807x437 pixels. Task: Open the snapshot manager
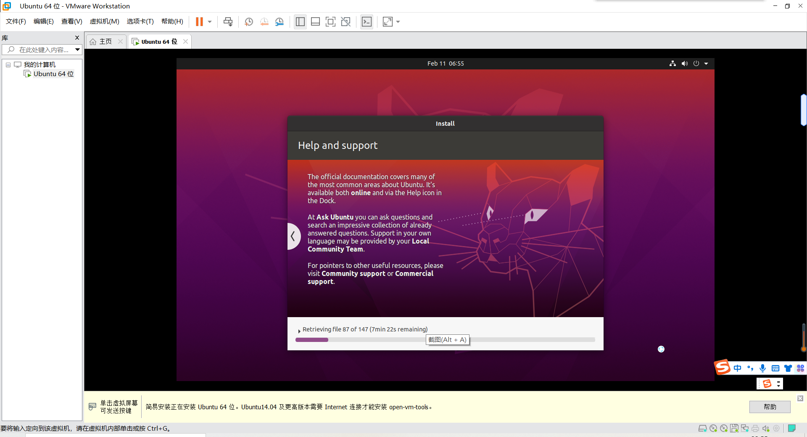280,21
